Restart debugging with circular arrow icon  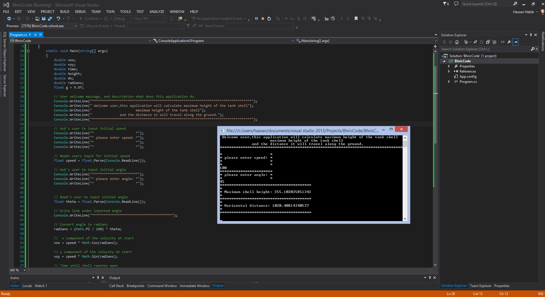click(x=269, y=19)
